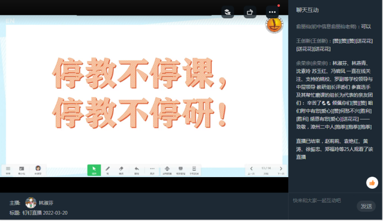This screenshot has height=221, width=383.
Task: Click the rotate screen icon at top
Action: [x=250, y=12]
